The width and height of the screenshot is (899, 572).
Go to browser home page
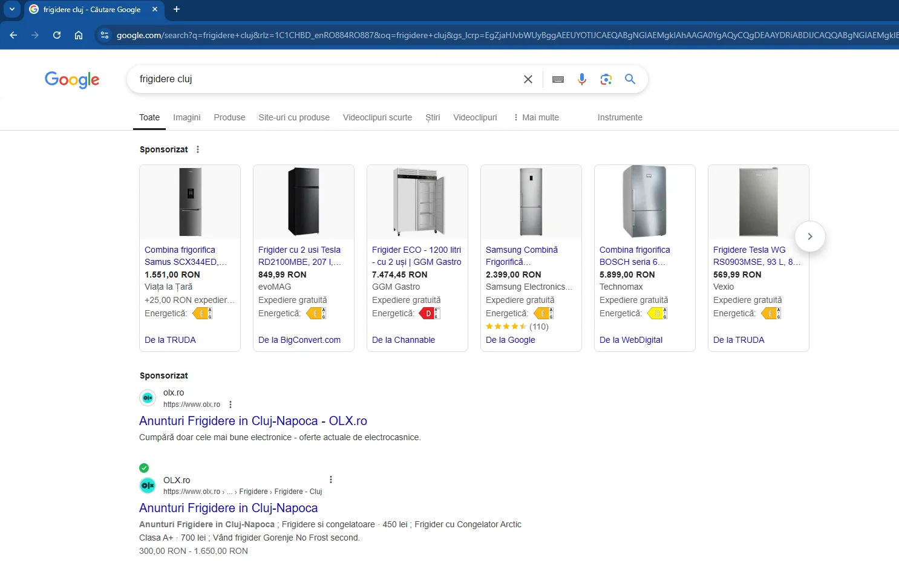pos(79,35)
